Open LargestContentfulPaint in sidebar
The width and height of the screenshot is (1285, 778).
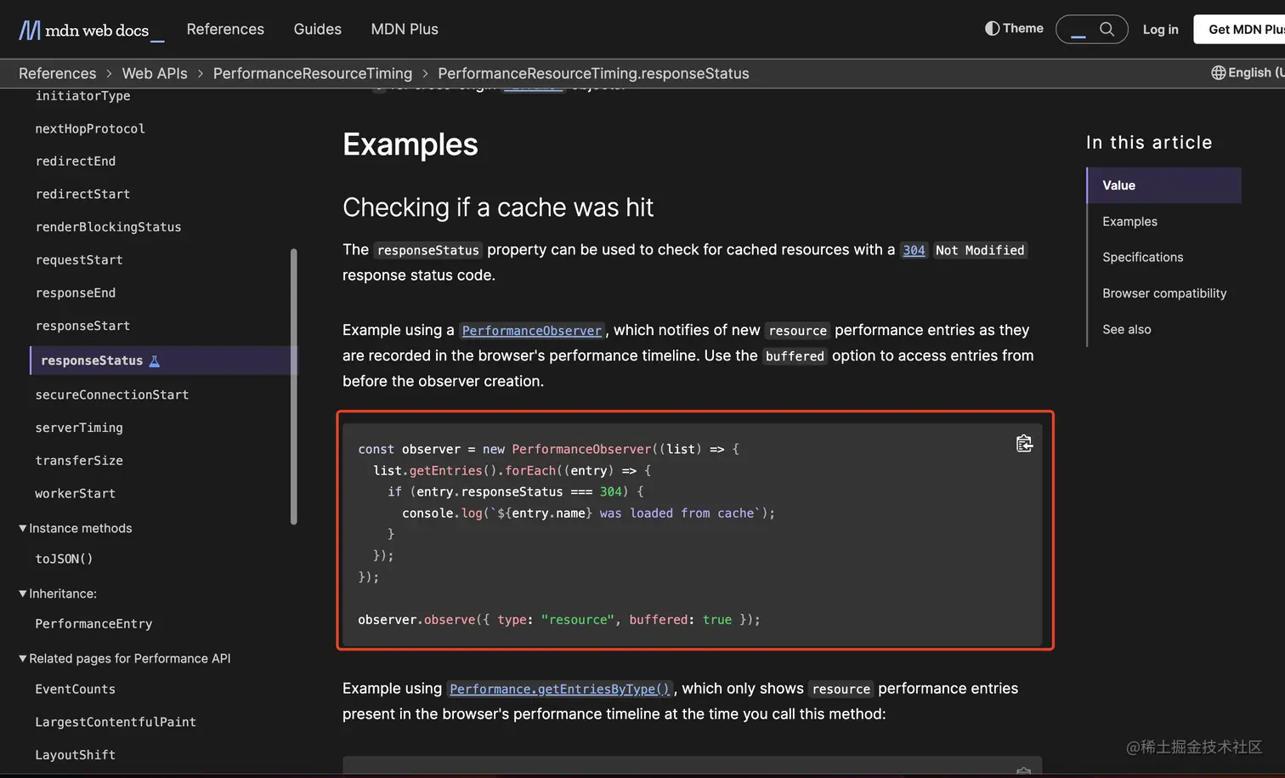(116, 722)
